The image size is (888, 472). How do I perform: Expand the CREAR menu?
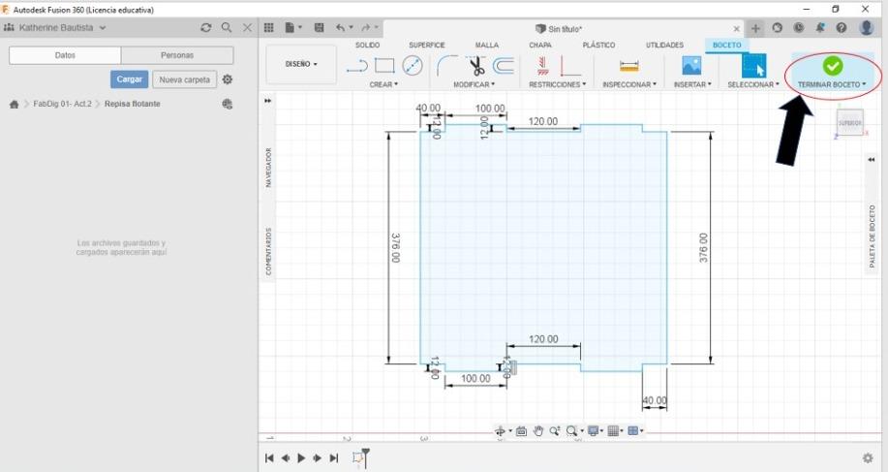point(384,84)
